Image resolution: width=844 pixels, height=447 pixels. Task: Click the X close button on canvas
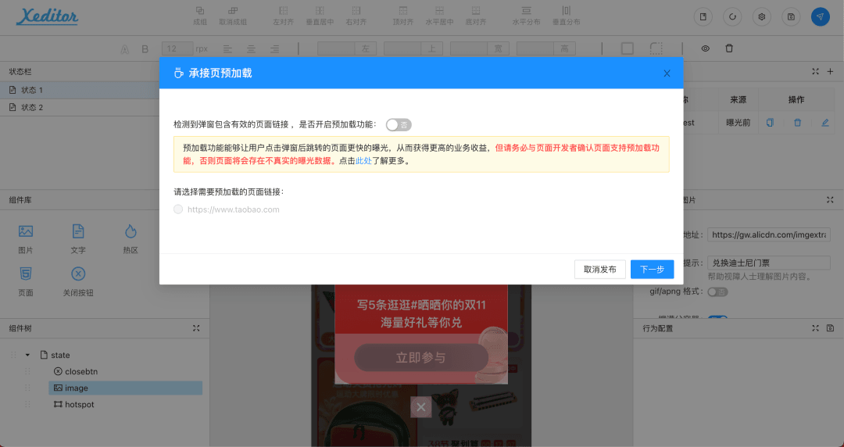click(421, 407)
